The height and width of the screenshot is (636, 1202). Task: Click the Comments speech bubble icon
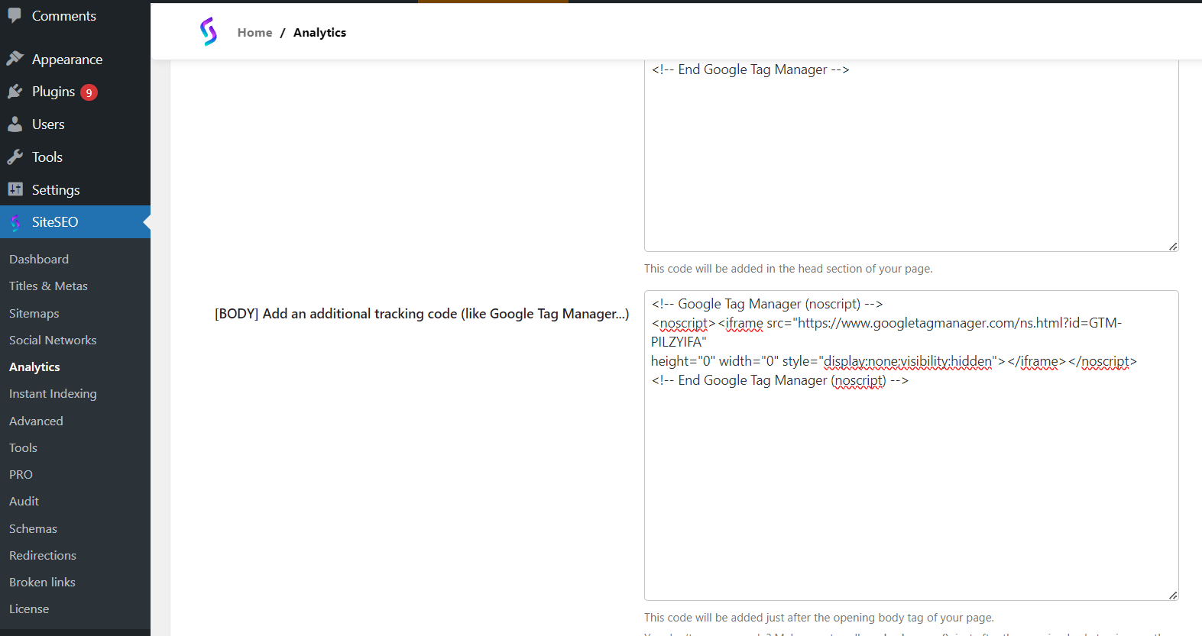15,16
